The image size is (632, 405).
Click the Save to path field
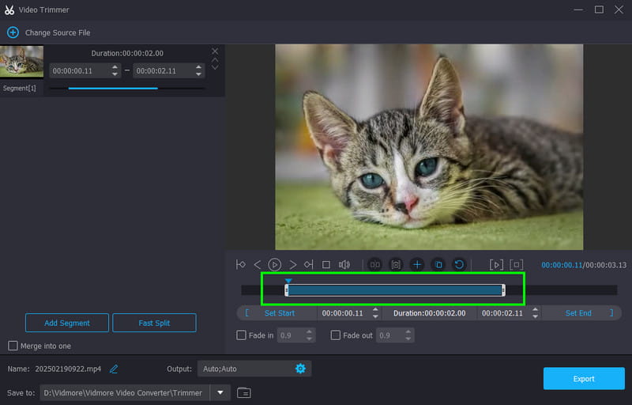point(125,392)
